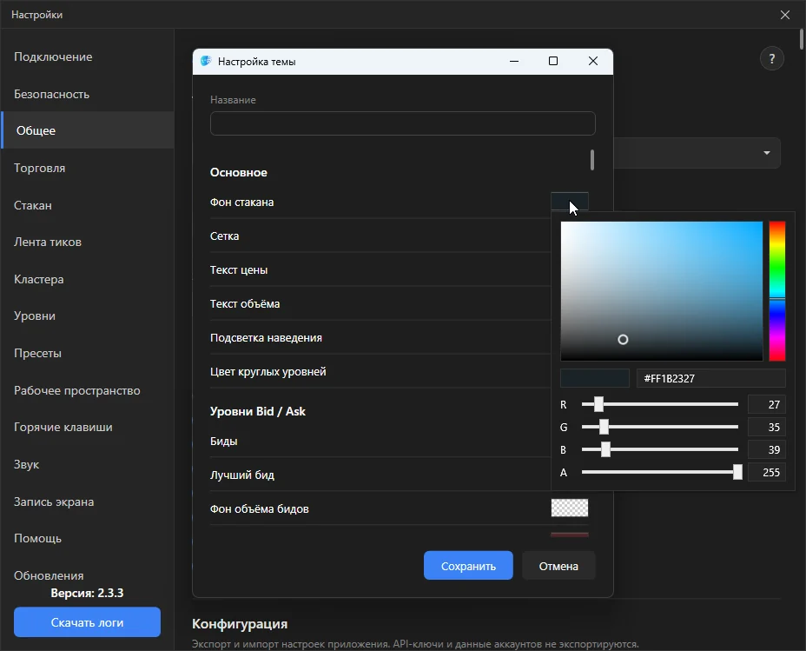The height and width of the screenshot is (651, 806).
Task: Go to the Звук settings section
Action: point(88,464)
